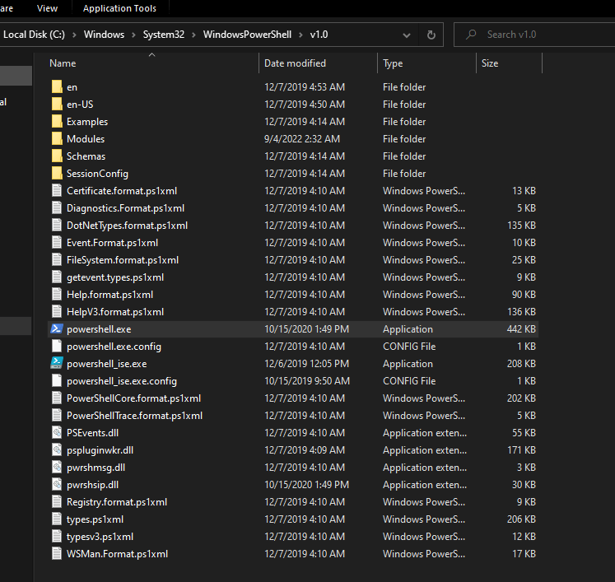This screenshot has width=615, height=582.
Task: Expand the chevron after Local Disk (C:)
Action: [x=74, y=35]
